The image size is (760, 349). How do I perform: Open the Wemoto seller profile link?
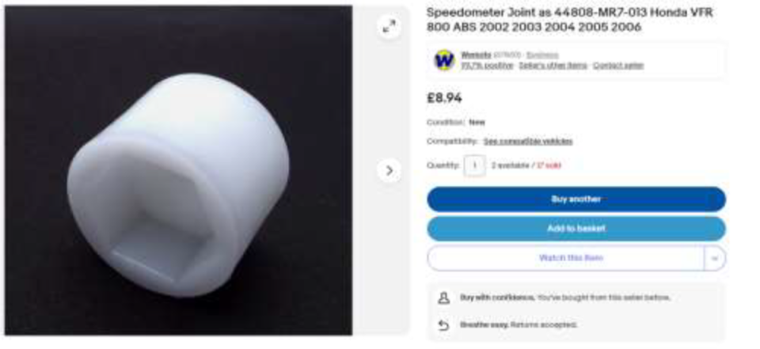pyautogui.click(x=476, y=55)
